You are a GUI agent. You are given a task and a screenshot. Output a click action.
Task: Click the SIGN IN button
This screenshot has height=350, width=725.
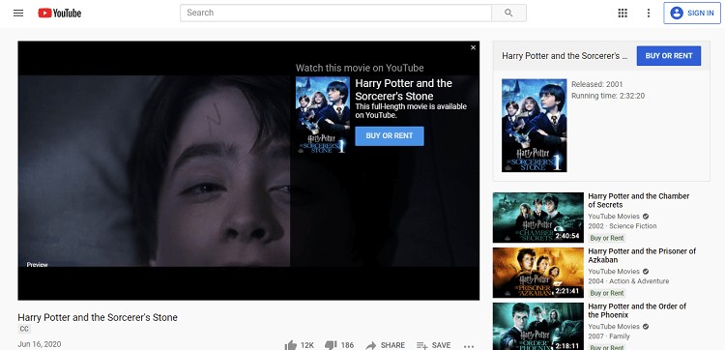coord(692,13)
